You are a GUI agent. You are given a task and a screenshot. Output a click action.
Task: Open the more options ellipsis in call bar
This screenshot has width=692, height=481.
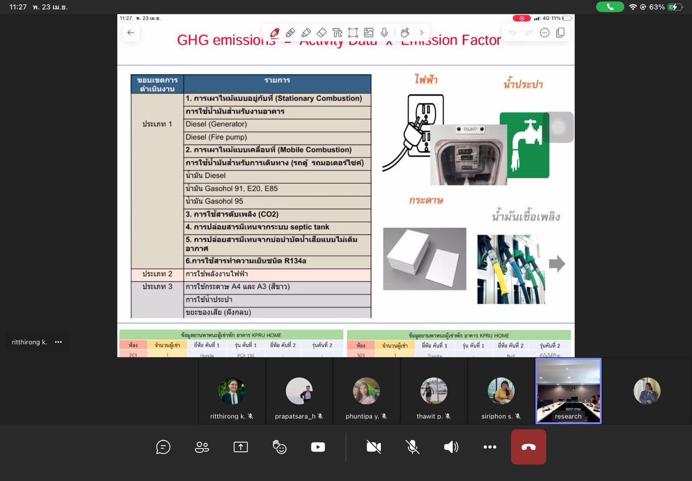[x=490, y=447]
